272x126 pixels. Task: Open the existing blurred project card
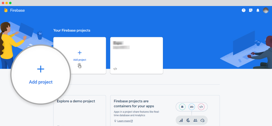point(137,55)
